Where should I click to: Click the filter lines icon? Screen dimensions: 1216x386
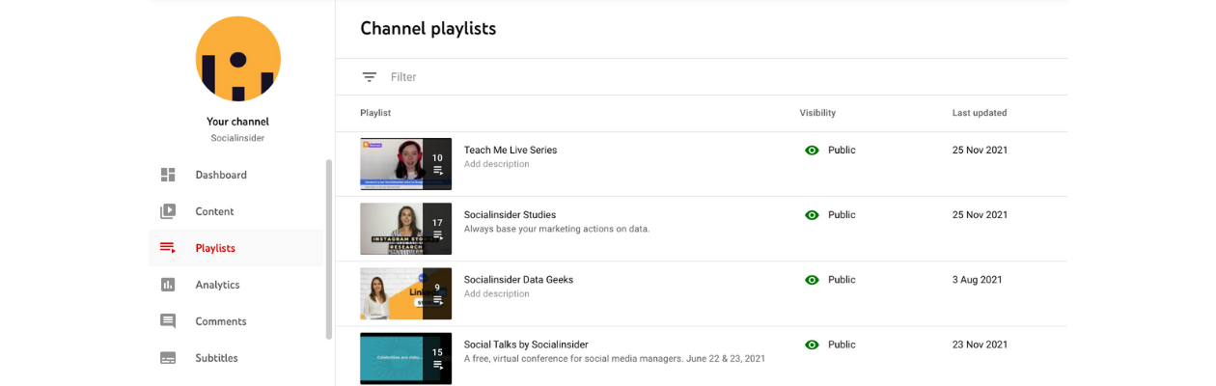[x=369, y=77]
